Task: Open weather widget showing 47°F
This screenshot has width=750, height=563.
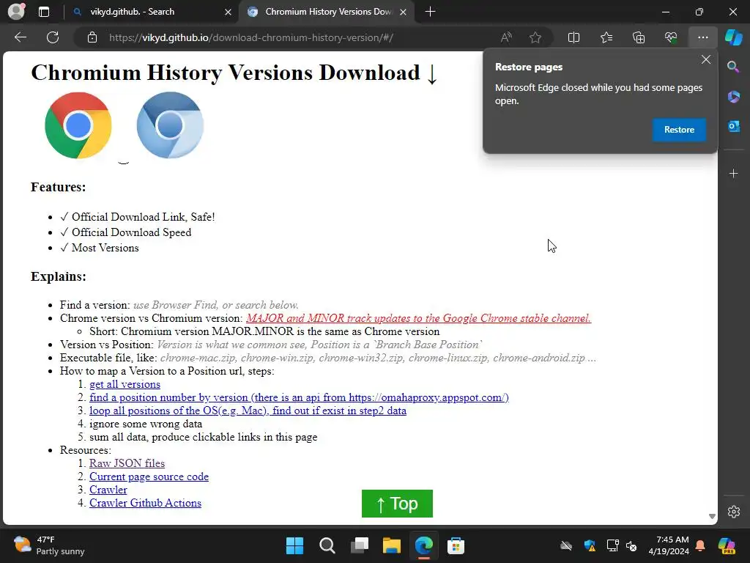Action: point(49,545)
